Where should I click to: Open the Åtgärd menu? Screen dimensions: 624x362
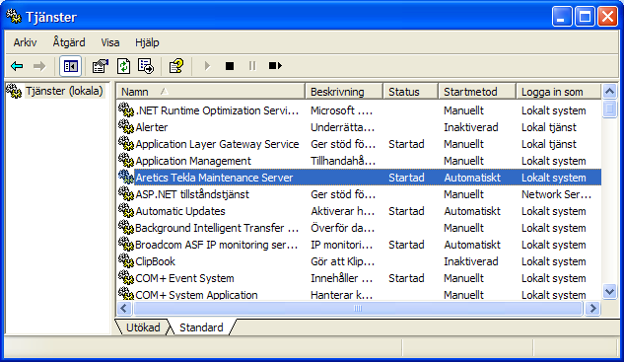click(69, 42)
